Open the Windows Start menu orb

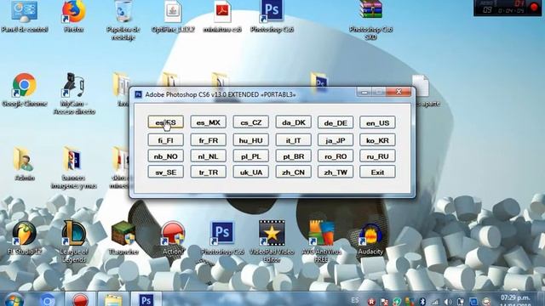click(x=14, y=300)
